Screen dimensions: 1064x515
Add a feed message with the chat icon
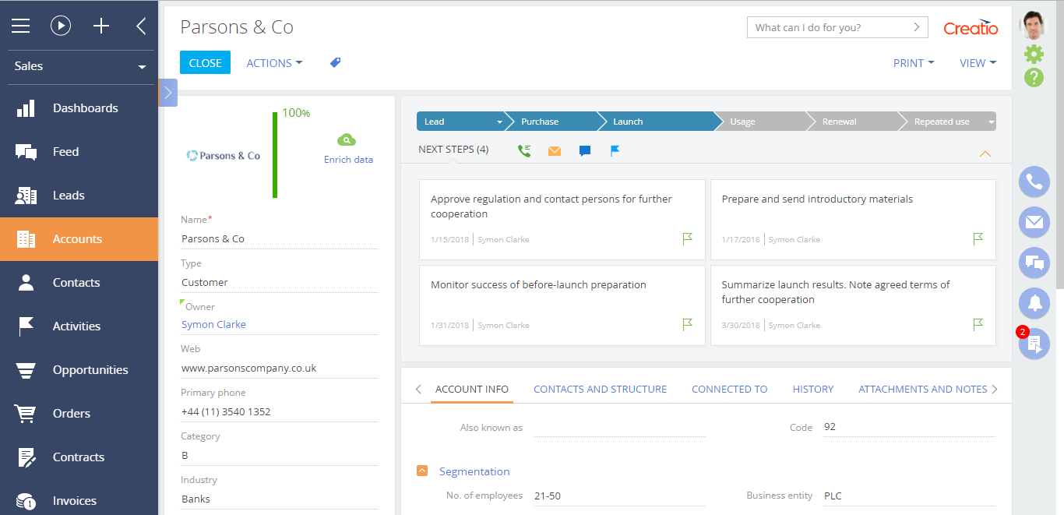585,151
